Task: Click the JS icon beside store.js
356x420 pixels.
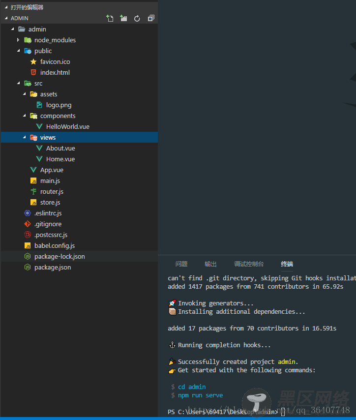Action: click(33, 203)
